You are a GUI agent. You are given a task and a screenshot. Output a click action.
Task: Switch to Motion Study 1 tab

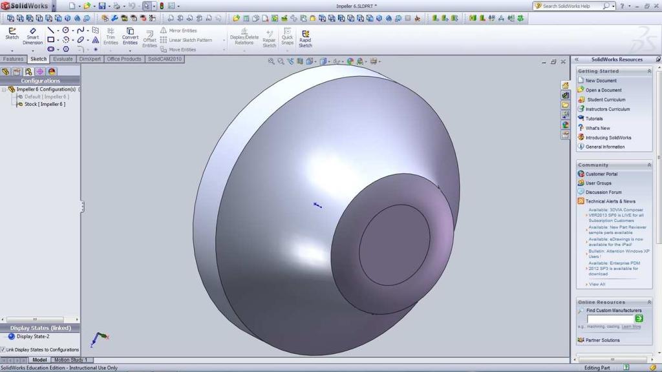coord(71,360)
